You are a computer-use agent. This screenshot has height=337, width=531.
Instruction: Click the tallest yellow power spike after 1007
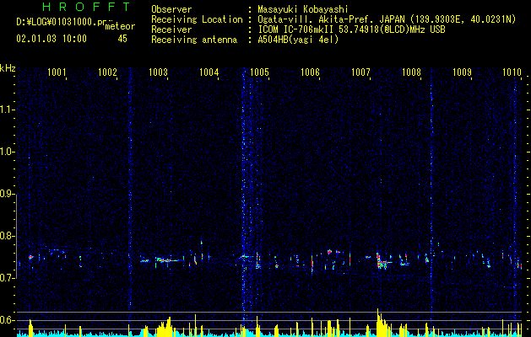point(378,322)
